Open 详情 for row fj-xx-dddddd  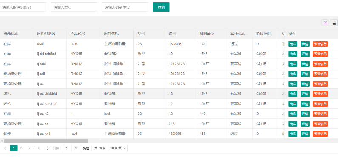coord(305,94)
